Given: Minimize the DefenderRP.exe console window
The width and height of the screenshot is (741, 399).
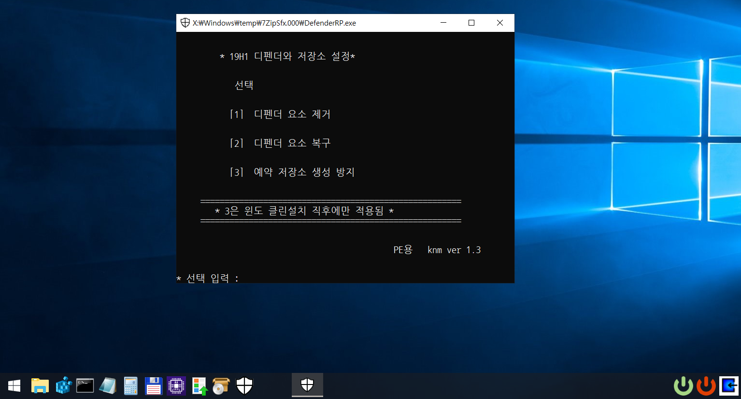Looking at the screenshot, I should click(x=443, y=23).
